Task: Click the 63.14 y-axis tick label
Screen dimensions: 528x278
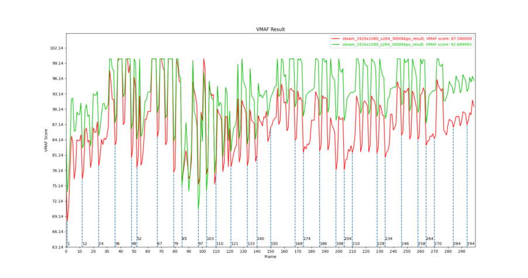Action: point(57,247)
